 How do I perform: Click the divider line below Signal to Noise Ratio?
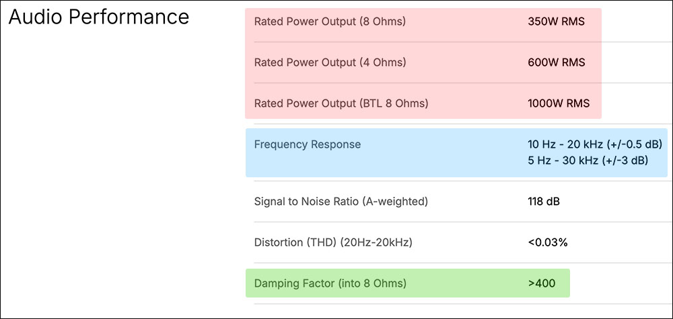point(463,222)
